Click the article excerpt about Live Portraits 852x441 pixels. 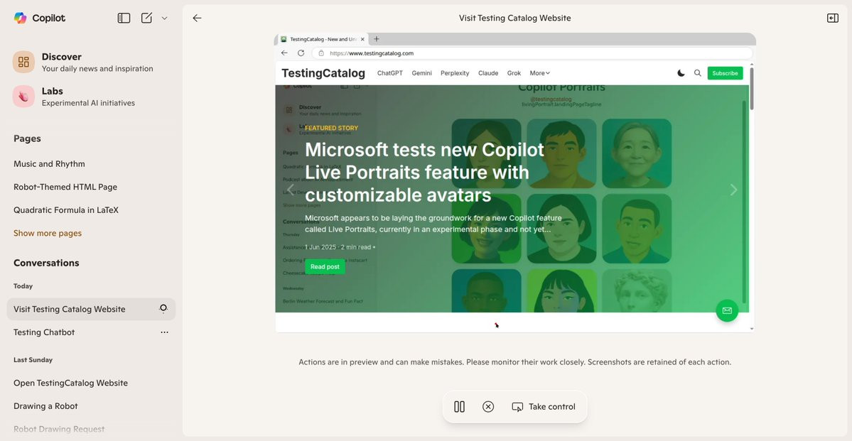click(433, 224)
